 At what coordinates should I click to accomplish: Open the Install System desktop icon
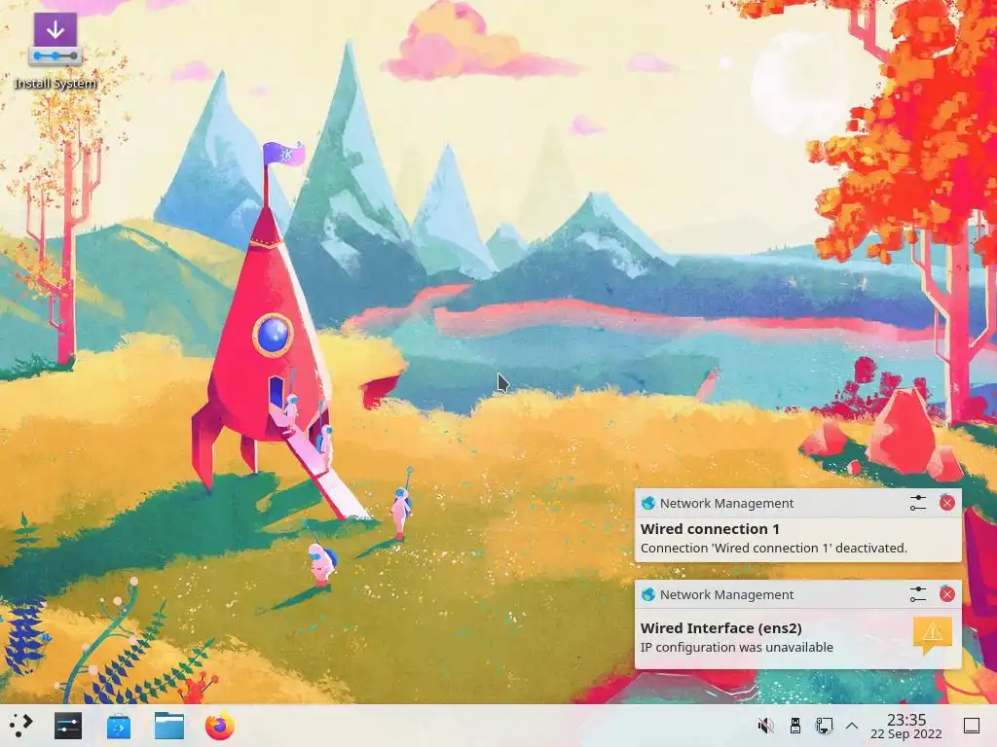pyautogui.click(x=55, y=51)
